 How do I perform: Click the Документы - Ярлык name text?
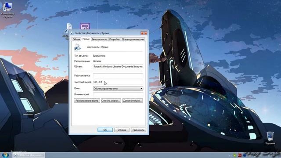(97, 47)
